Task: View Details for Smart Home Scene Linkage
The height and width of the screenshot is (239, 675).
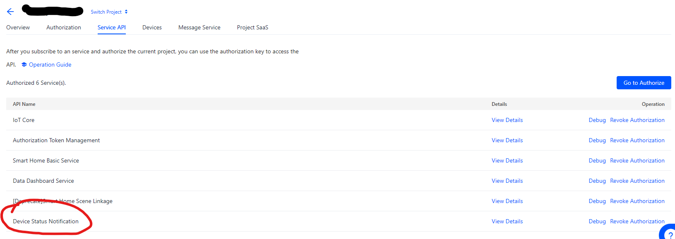Action: (x=507, y=201)
